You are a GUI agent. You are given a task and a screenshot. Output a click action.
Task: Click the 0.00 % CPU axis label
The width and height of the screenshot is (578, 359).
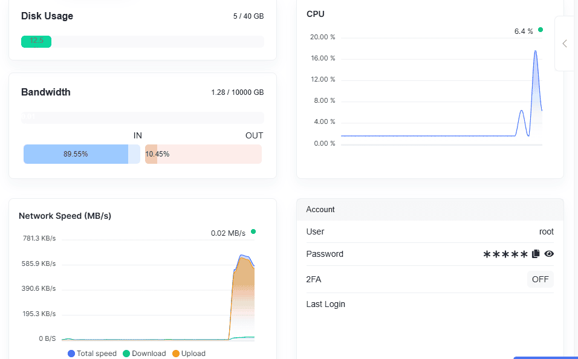[325, 143]
